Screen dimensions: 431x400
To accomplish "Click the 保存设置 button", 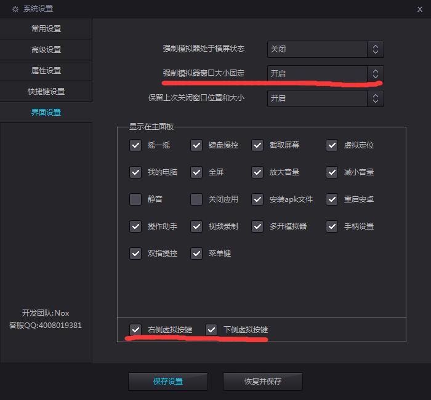I will point(168,382).
